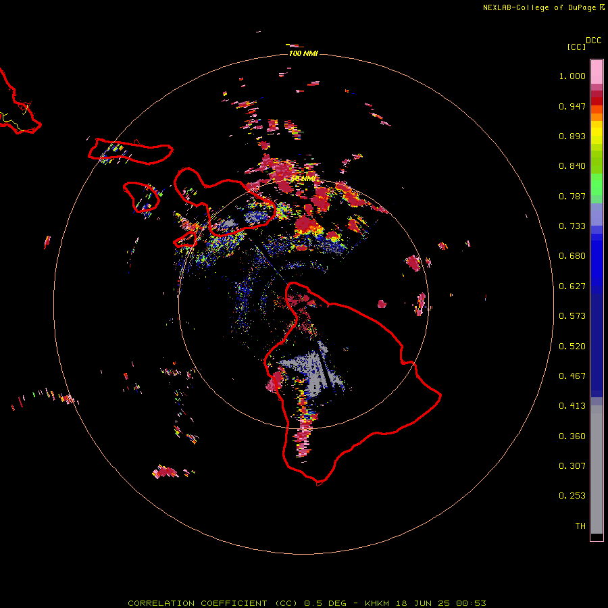
Task: Click the [CC] label above the color scale
Action: [576, 47]
